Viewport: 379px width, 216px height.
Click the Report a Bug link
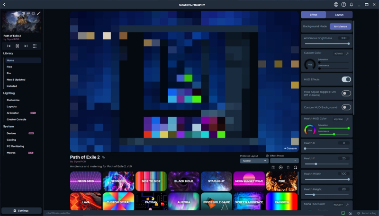point(368,213)
